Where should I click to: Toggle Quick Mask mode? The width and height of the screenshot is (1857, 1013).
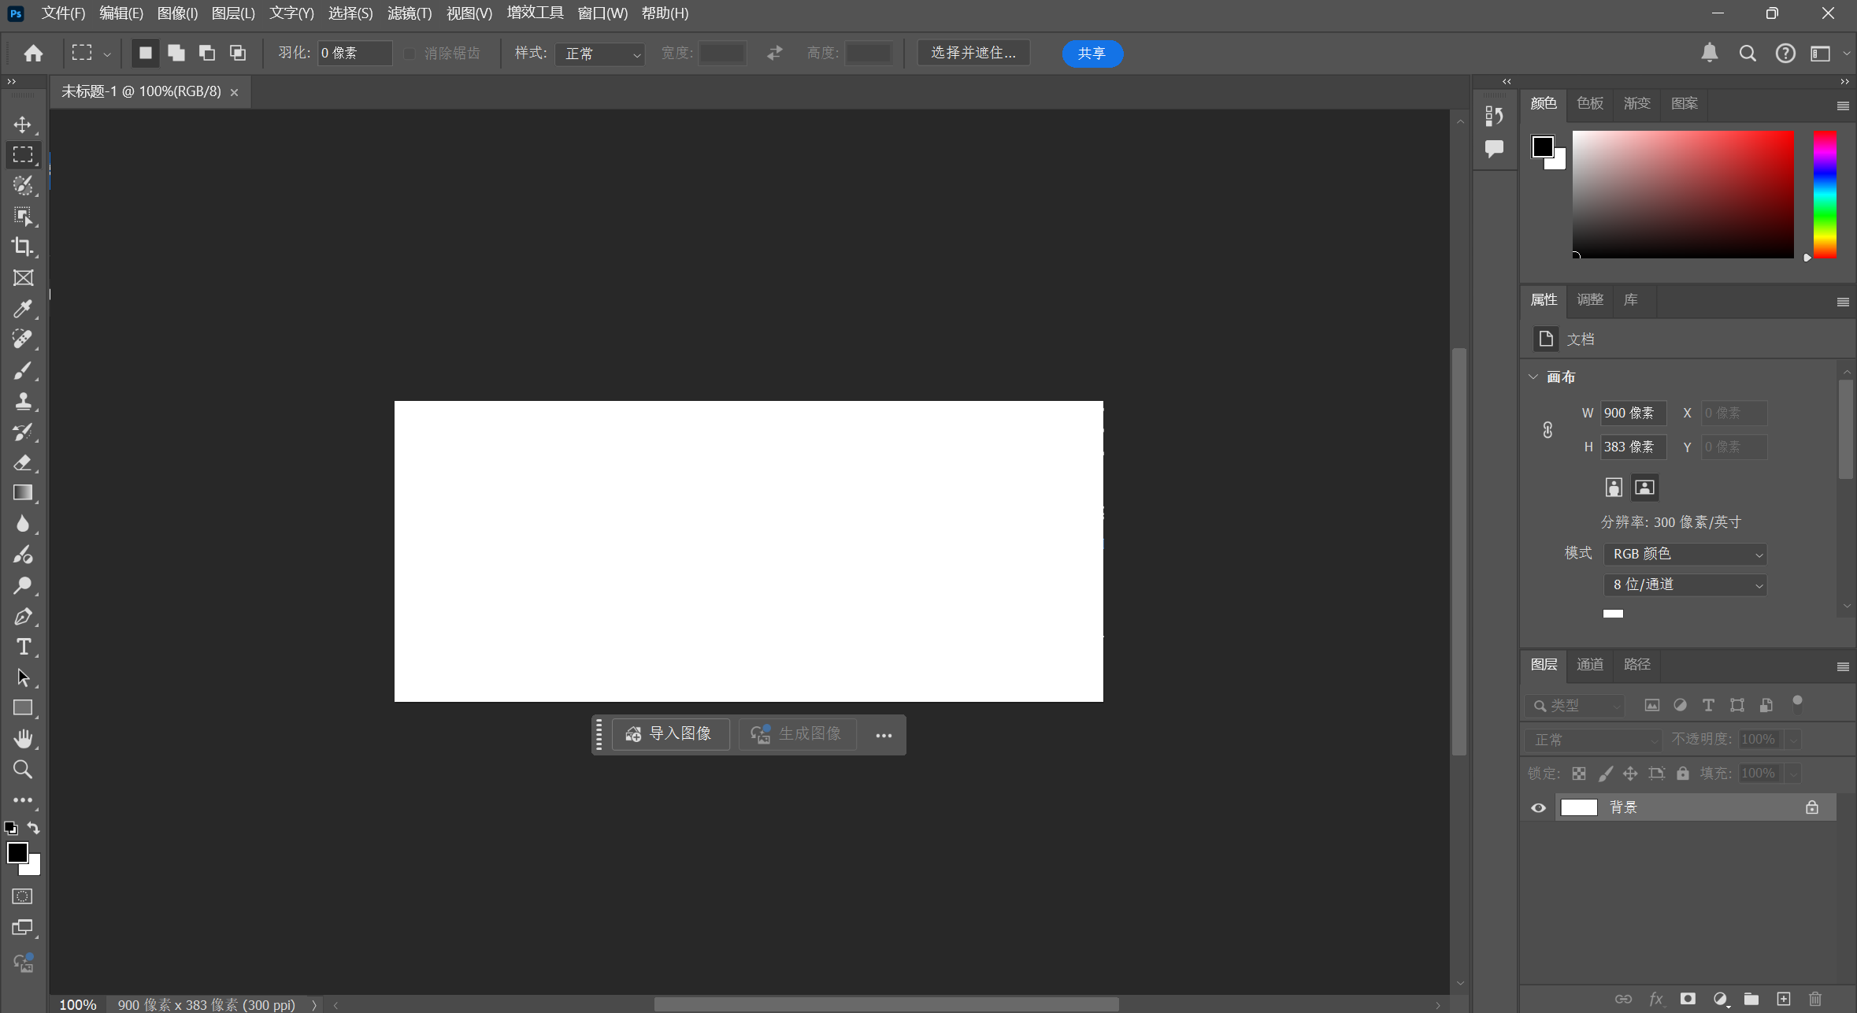tap(22, 896)
